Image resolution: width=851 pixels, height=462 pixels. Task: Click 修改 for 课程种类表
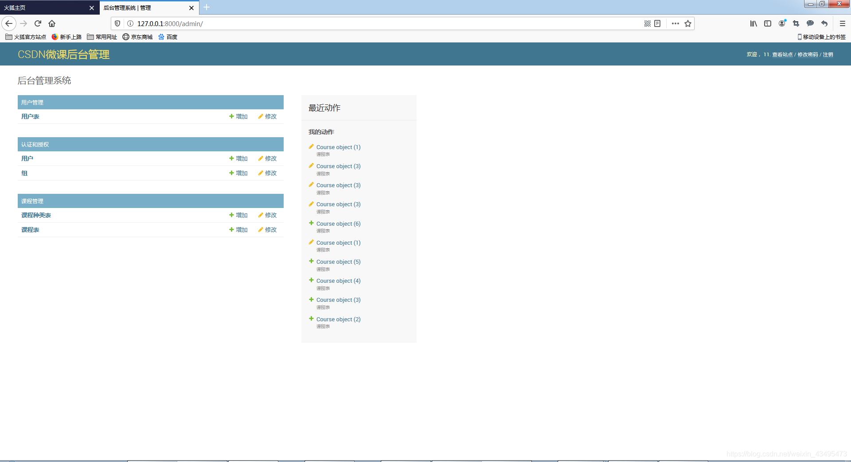[x=268, y=215]
